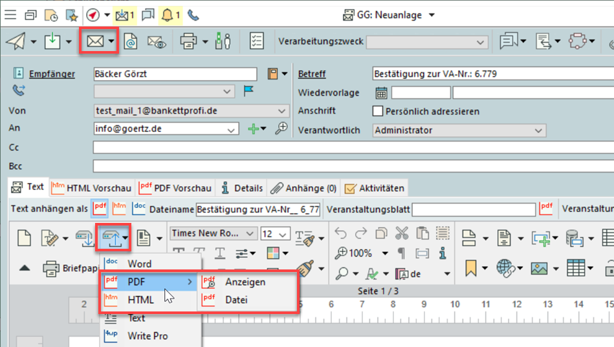Click the phone handset icon

pyautogui.click(x=193, y=15)
